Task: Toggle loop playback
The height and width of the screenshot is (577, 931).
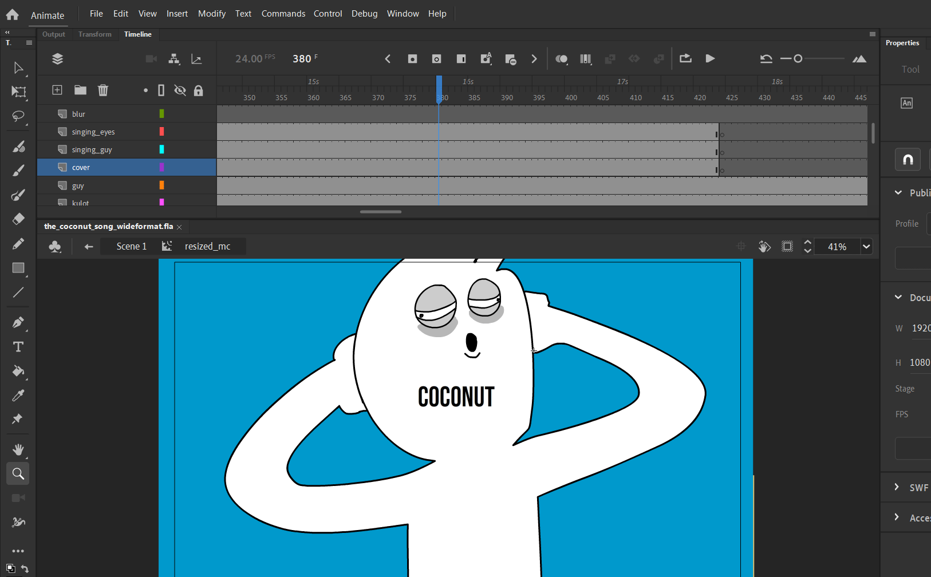Action: 685,58
